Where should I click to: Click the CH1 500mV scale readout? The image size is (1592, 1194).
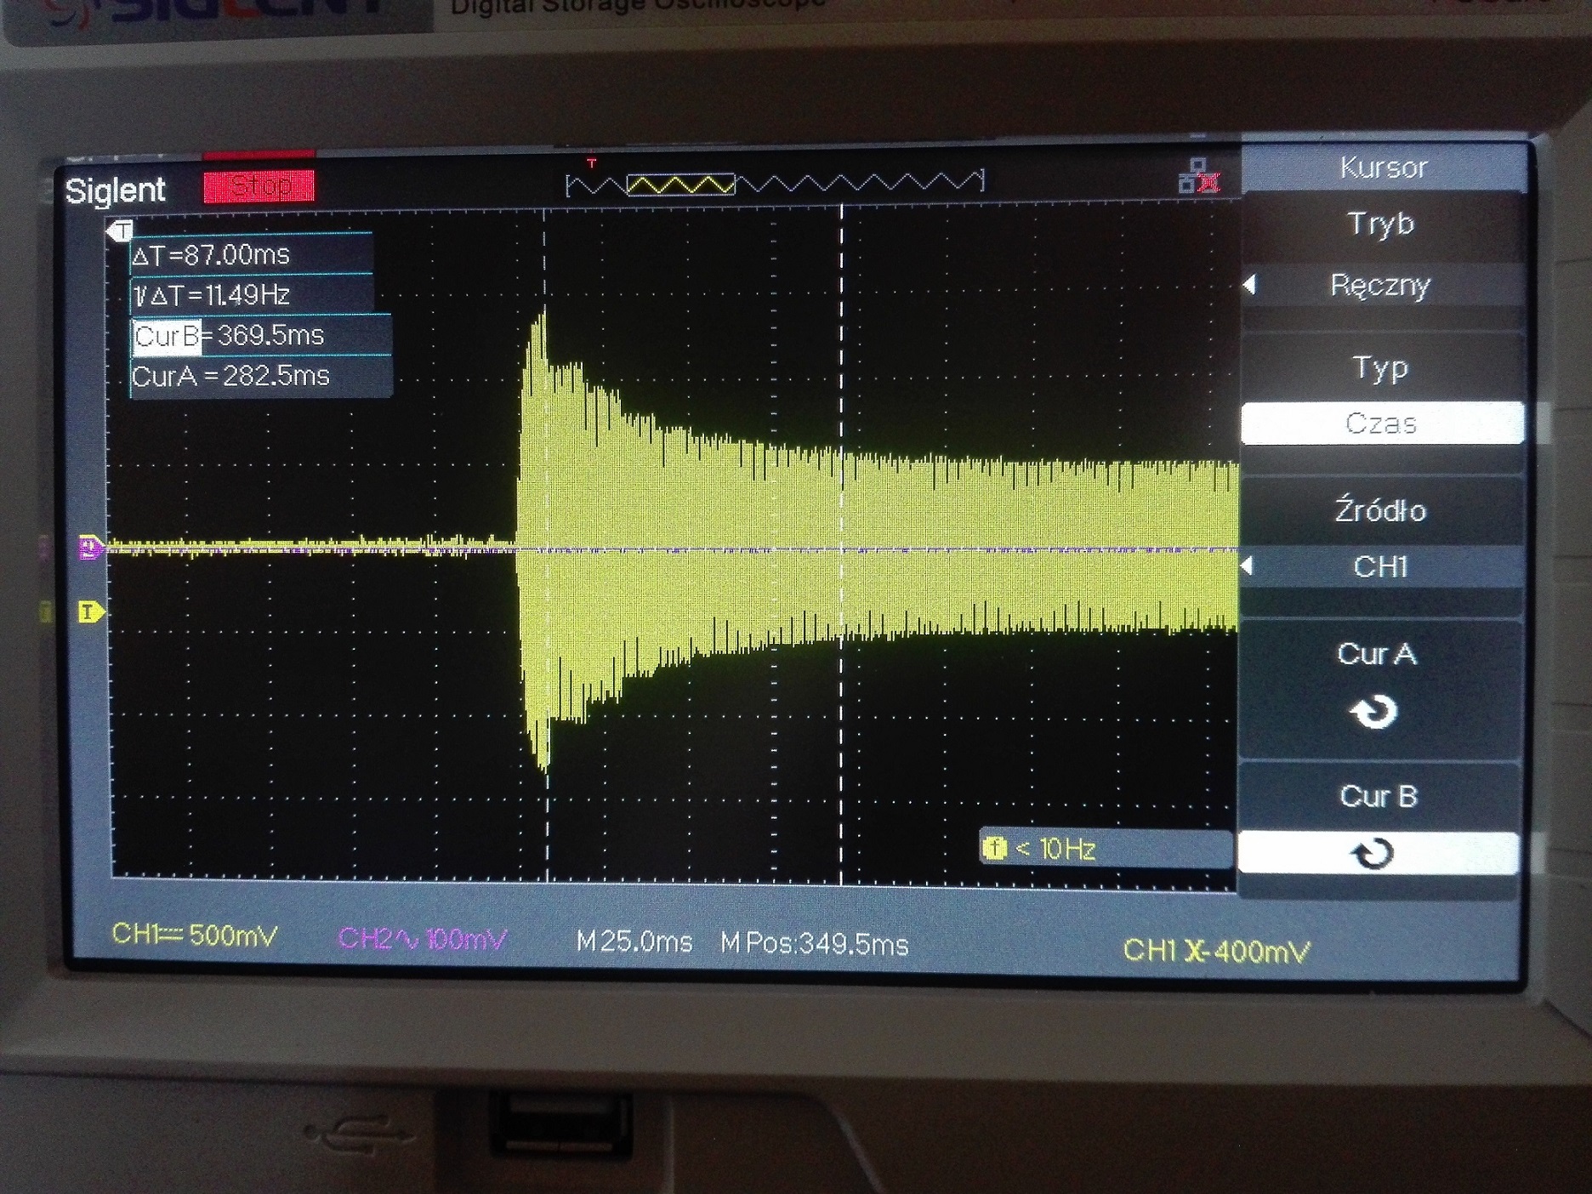point(195,935)
